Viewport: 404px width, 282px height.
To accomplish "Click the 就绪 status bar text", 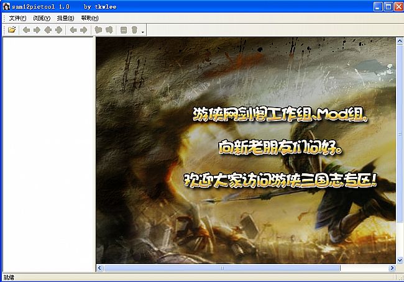I will (9, 278).
